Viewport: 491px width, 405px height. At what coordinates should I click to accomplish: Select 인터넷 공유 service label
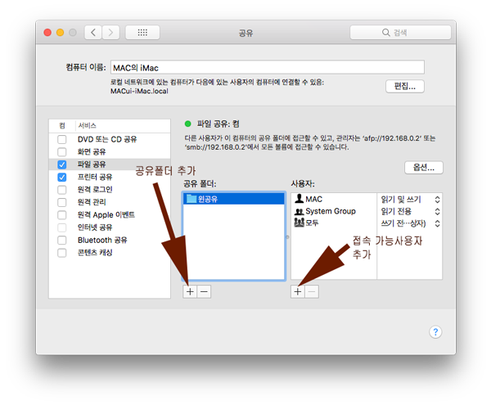[95, 227]
